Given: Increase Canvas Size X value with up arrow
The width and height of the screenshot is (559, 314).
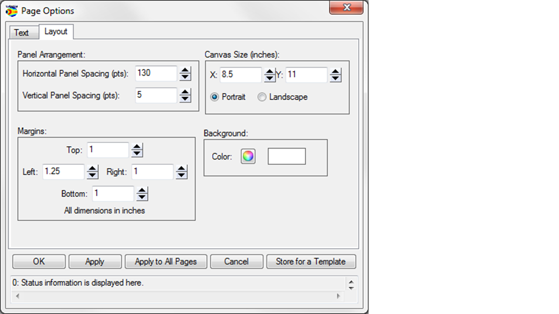Looking at the screenshot, I should [x=269, y=72].
